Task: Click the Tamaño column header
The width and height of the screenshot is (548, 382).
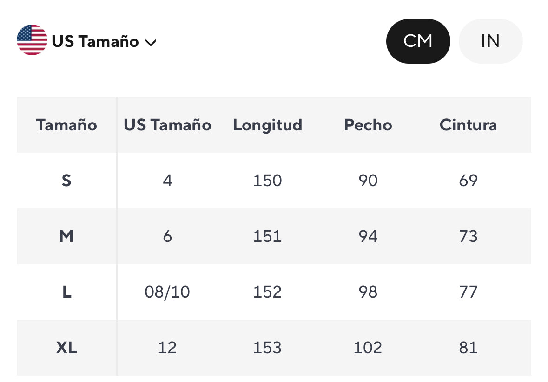Action: pos(66,125)
